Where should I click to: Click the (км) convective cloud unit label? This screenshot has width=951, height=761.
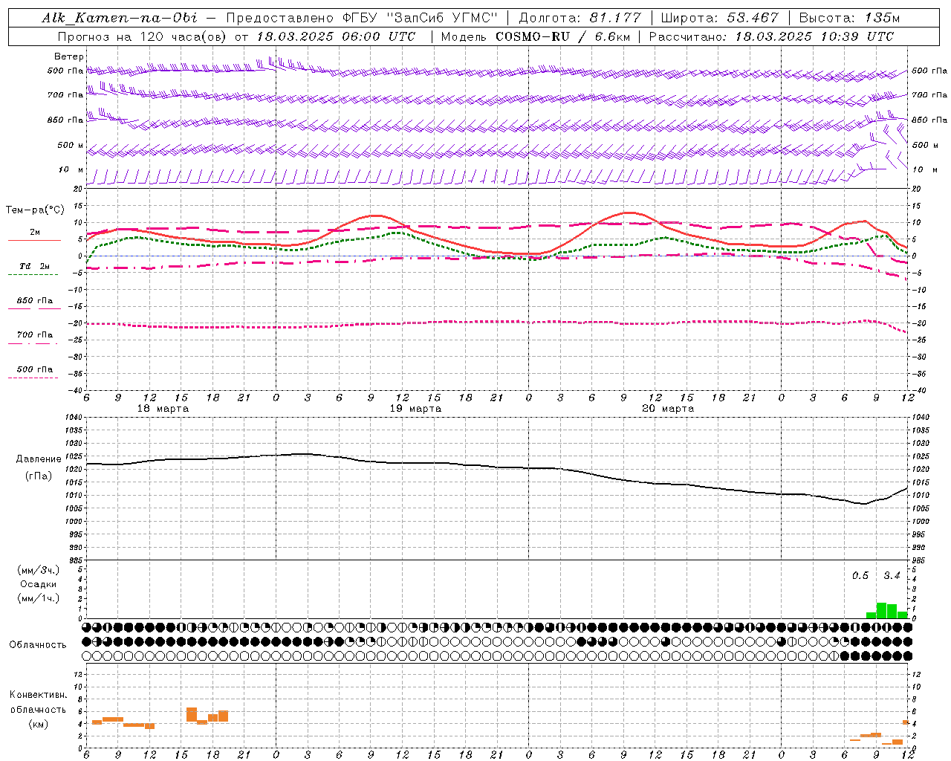39,724
